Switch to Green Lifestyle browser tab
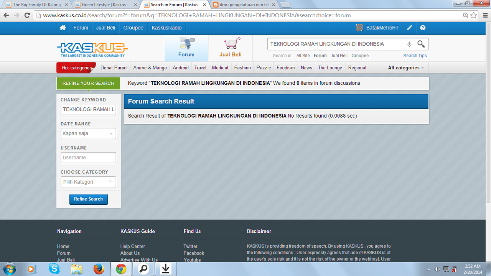The height and width of the screenshot is (276, 491). (106, 5)
